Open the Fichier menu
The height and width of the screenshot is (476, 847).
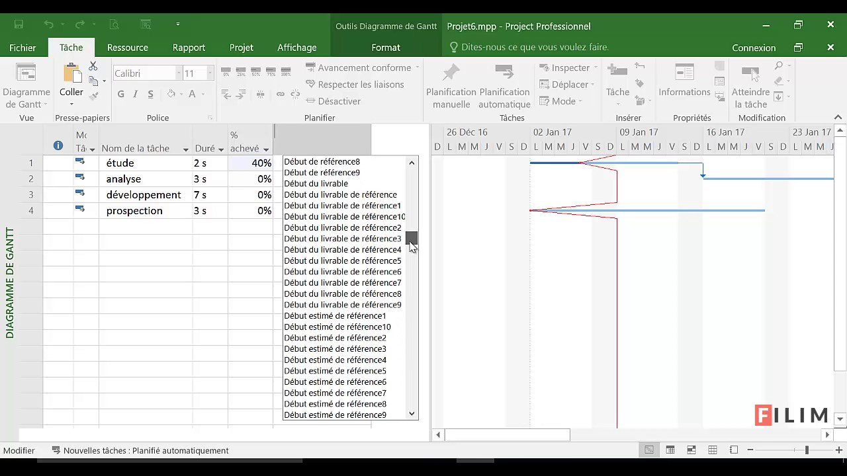pyautogui.click(x=22, y=48)
